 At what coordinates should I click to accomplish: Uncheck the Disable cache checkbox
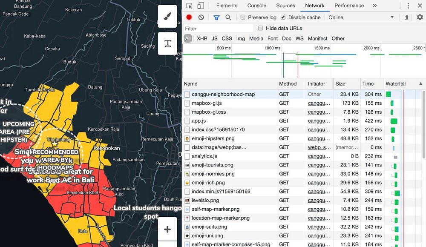(283, 17)
